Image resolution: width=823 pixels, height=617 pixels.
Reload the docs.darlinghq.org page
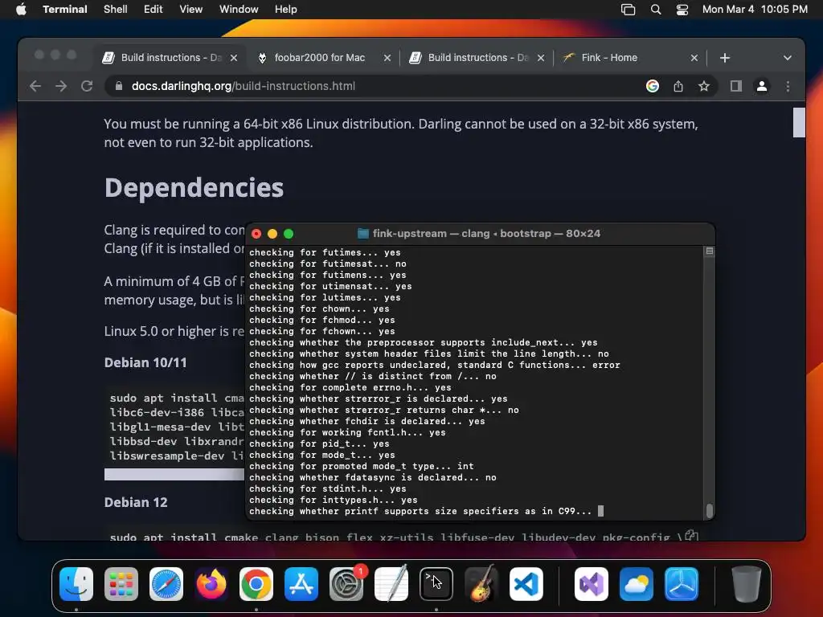[x=87, y=86]
